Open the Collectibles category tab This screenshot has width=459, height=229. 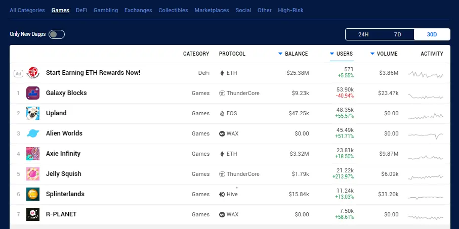pyautogui.click(x=173, y=10)
